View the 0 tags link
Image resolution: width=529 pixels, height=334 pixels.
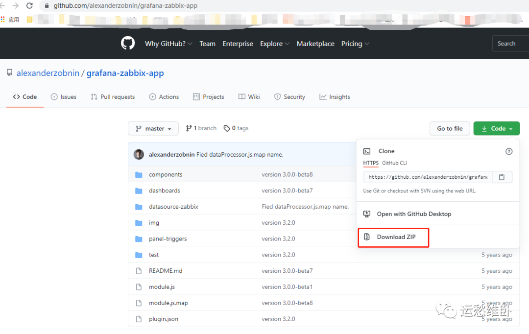236,128
